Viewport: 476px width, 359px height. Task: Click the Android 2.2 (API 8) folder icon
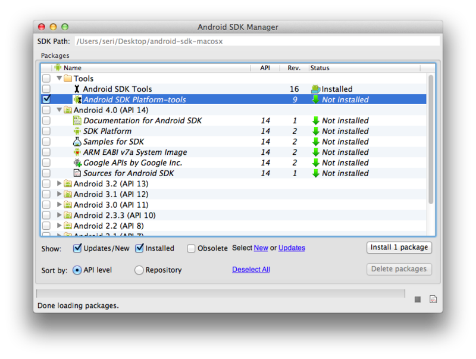(x=68, y=226)
